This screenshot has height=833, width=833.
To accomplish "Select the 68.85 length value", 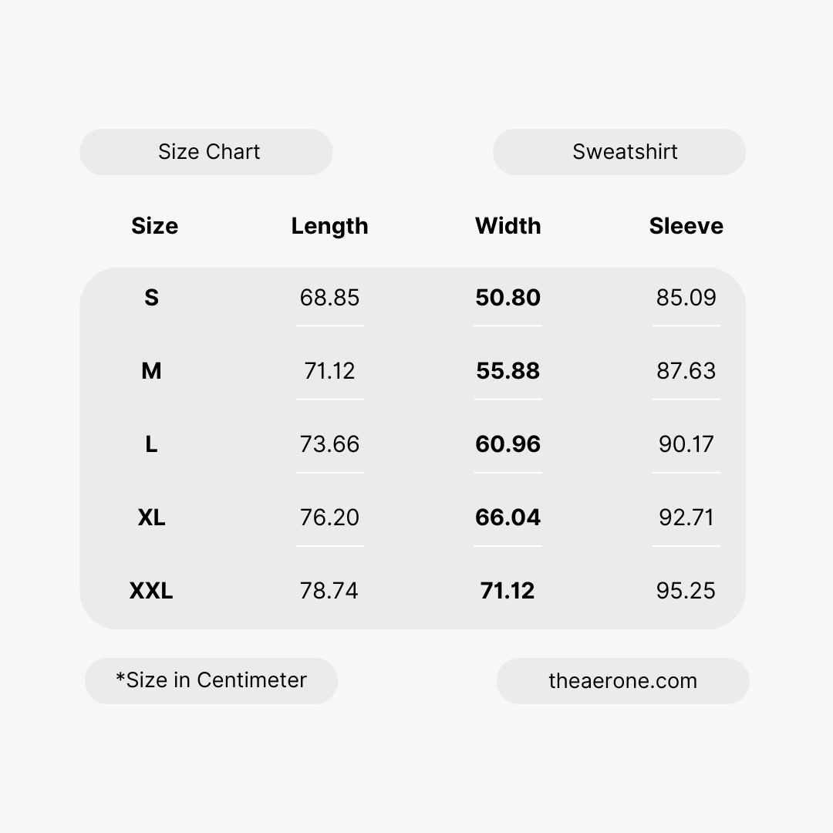I will tap(329, 298).
